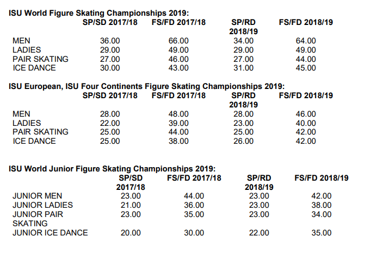Image resolution: width=371 pixels, height=255 pixels.
Task: Click the 45.00 value for World ICE DANCE
Action: [x=305, y=68]
